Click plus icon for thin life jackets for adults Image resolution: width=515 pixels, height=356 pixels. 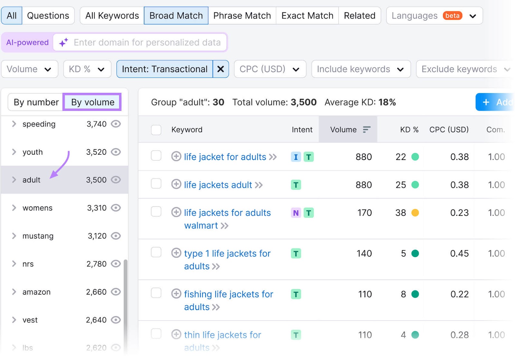tap(176, 334)
